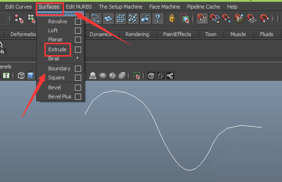Open the Loft option box

78,30
